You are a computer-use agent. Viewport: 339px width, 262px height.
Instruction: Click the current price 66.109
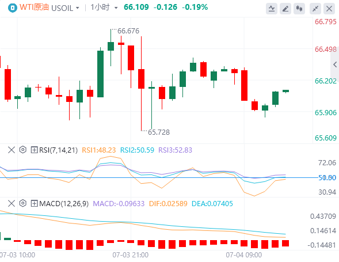(x=136, y=7)
